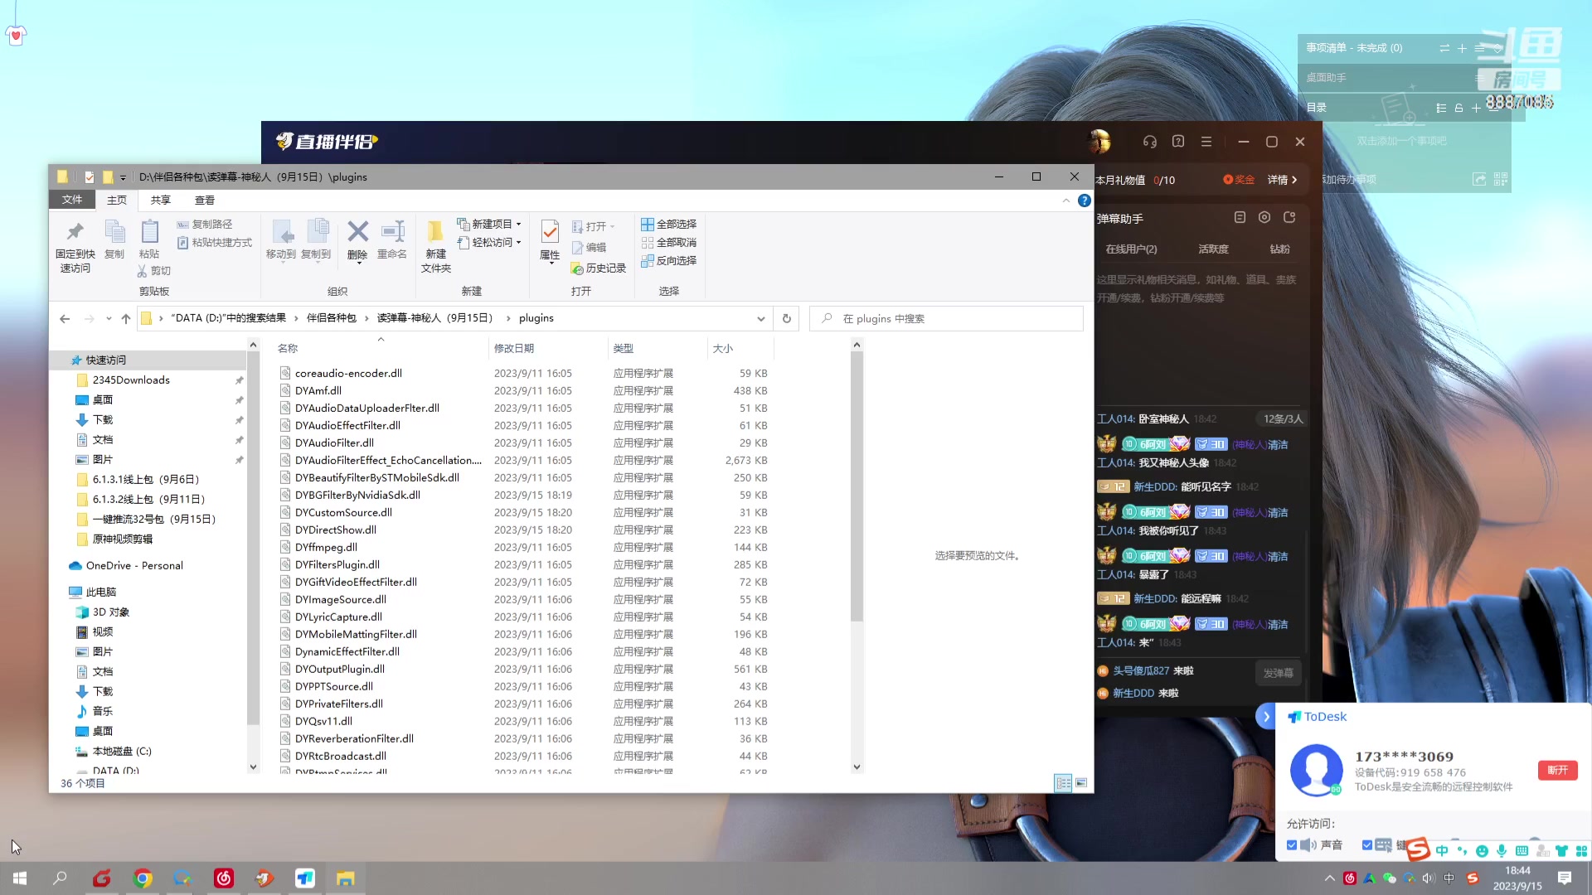Click the 新建文件夹 folder icon
Image resolution: width=1592 pixels, height=895 pixels.
(435, 231)
